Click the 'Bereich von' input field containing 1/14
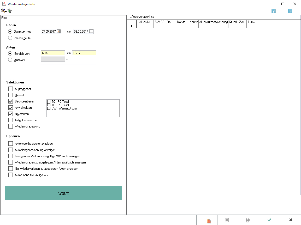The image size is (301, 225). (53, 53)
